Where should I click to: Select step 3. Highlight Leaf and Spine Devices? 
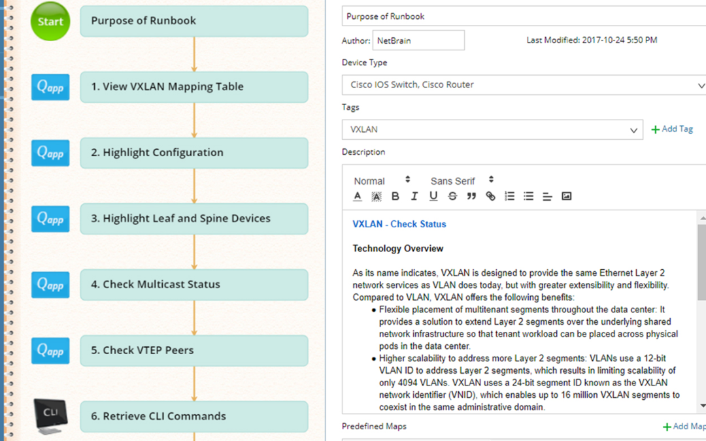point(194,219)
